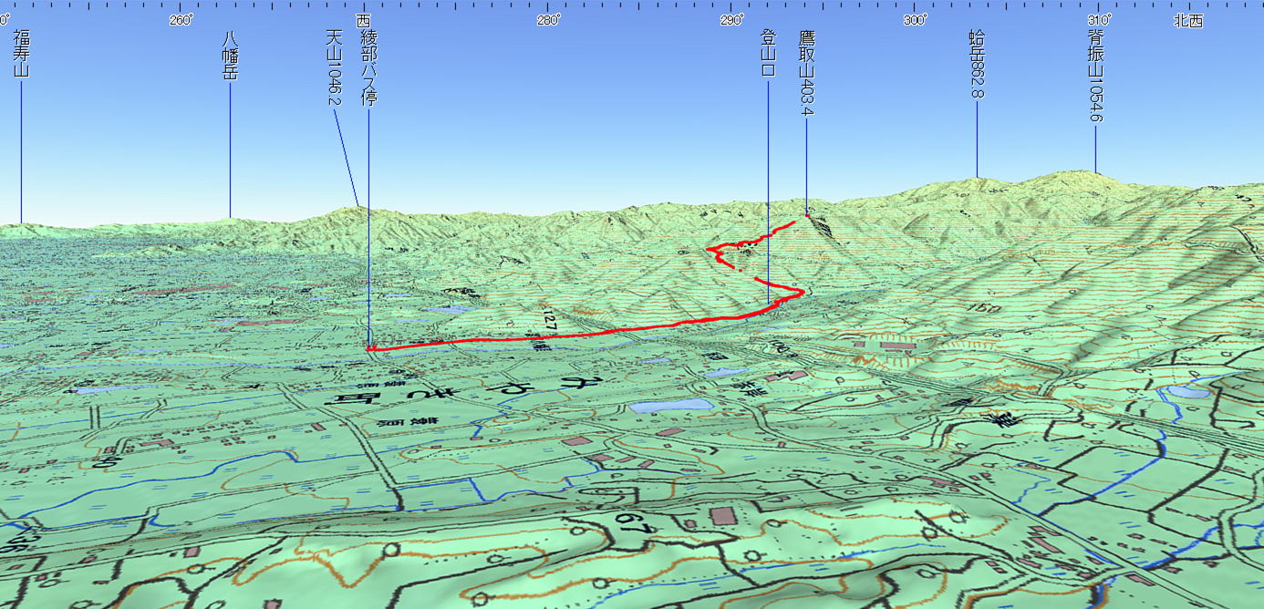Click the red route end at 鷹取山 summit
The height and width of the screenshot is (609, 1264).
(807, 216)
